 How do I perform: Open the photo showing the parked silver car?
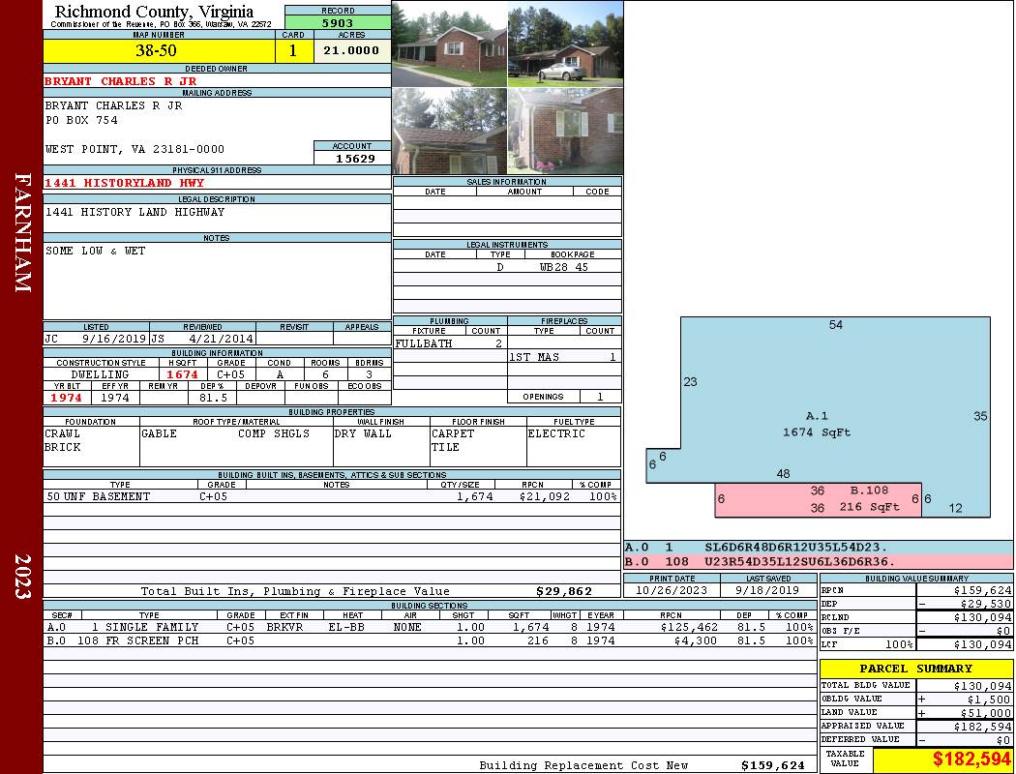point(566,45)
